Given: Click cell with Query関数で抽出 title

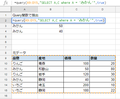Looking at the screenshot, I should pyautogui.click(x=25, y=15).
